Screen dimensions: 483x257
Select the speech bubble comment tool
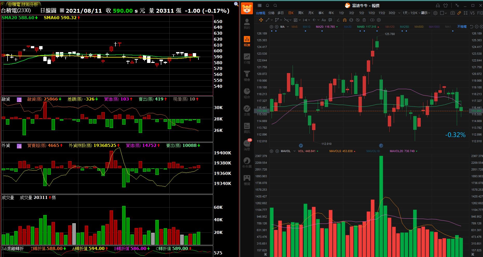(x=330, y=20)
